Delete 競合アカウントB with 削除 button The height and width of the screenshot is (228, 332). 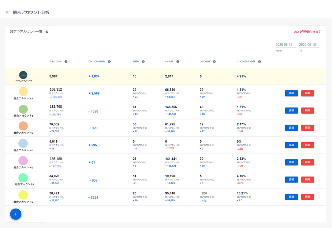(x=307, y=111)
